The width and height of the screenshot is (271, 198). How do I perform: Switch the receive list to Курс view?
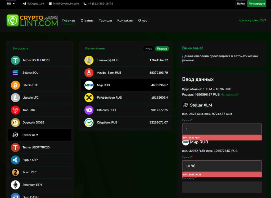pyautogui.click(x=149, y=49)
